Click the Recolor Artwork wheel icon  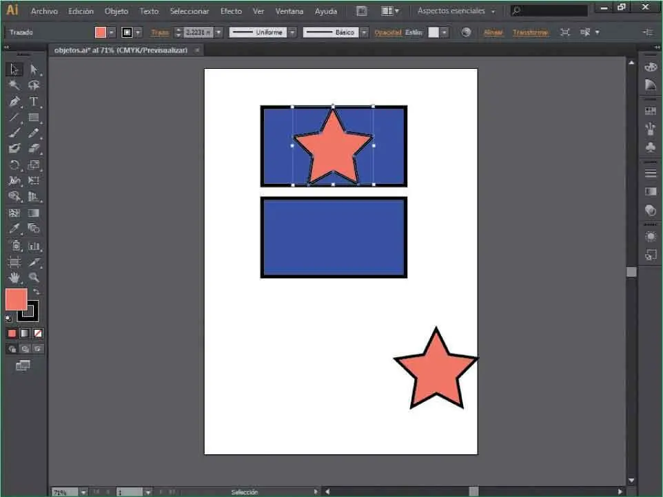click(x=466, y=32)
